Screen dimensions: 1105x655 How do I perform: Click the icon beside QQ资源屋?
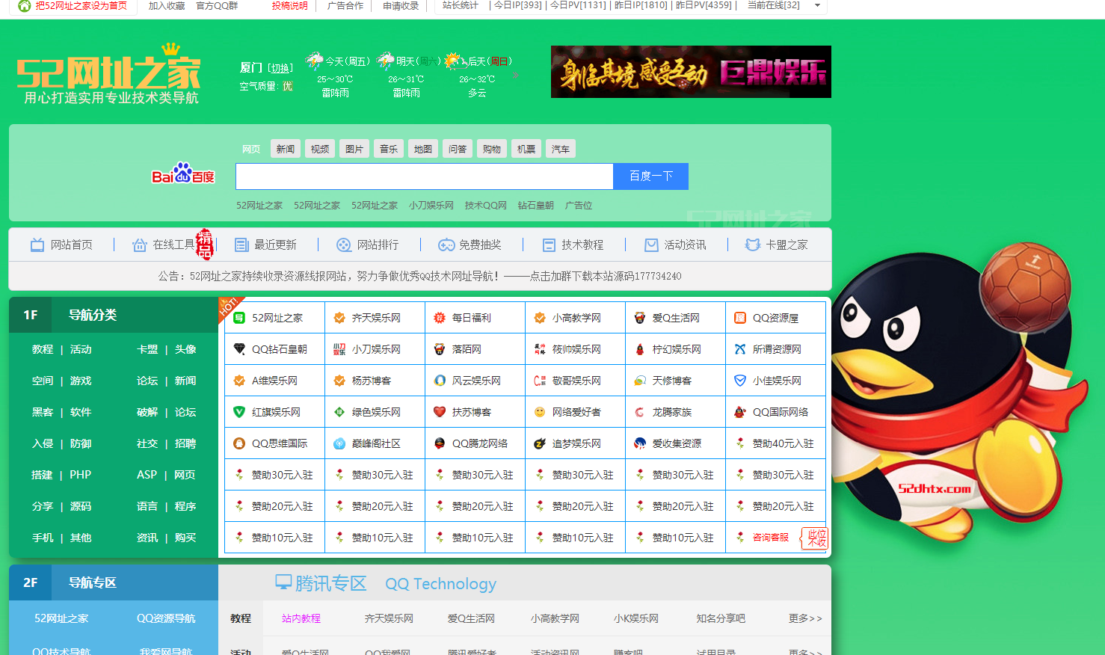(x=740, y=318)
